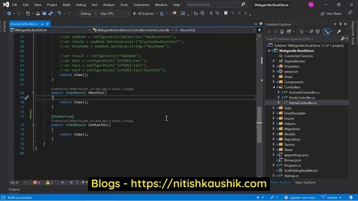The image size is (358, 201).
Task: Collapse the ContactUs method outlining box
Action: [x=33, y=125]
